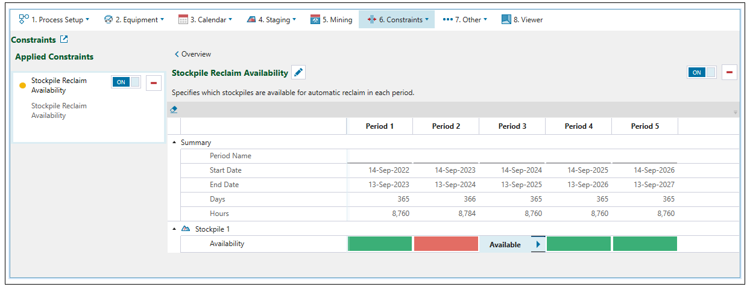The height and width of the screenshot is (290, 747).
Task: Toggle ON switch in Applied Constraints list
Action: (x=125, y=82)
